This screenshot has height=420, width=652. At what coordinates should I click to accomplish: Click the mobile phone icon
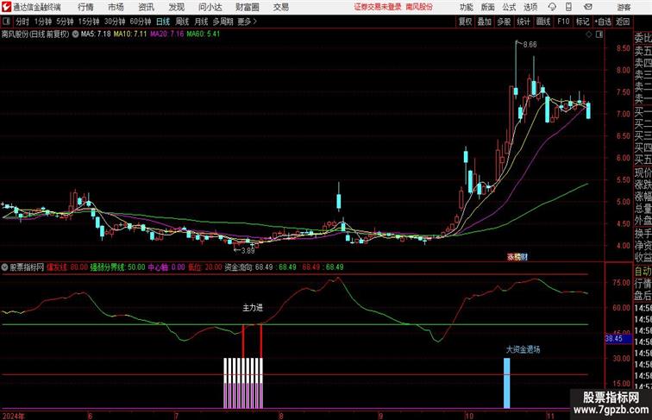pos(568,7)
